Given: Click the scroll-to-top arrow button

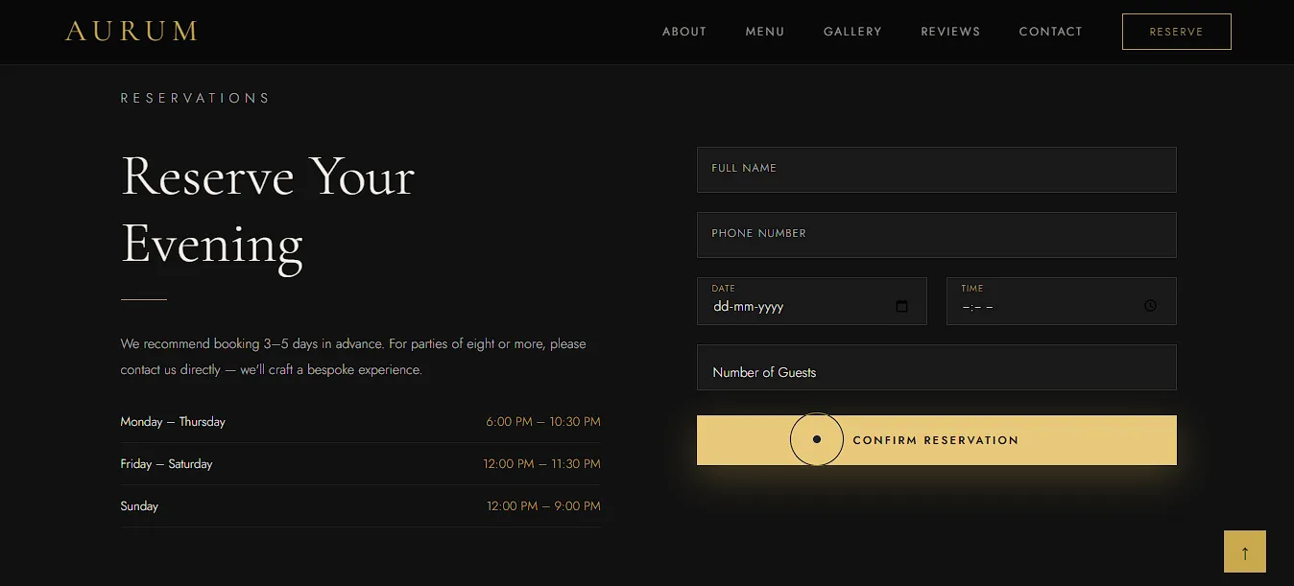Looking at the screenshot, I should [x=1245, y=551].
